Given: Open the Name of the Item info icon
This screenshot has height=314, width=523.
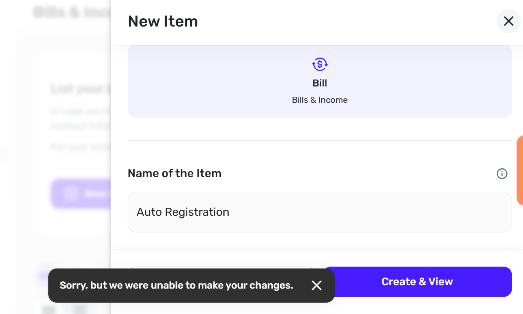Looking at the screenshot, I should tap(502, 174).
